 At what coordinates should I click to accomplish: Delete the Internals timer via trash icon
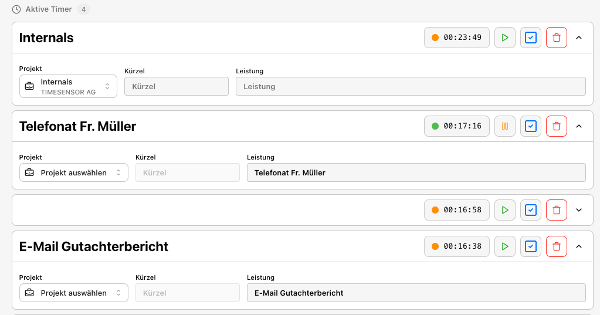pyautogui.click(x=556, y=38)
